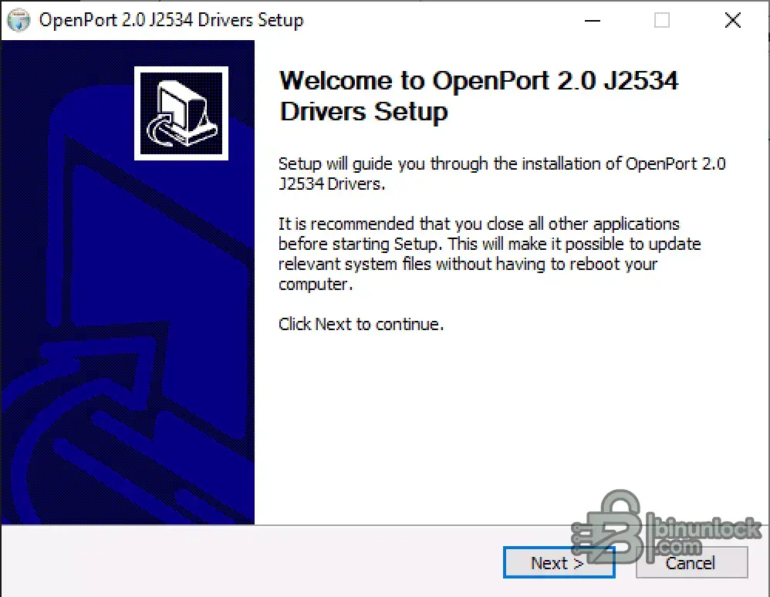Minimize the setup window
770x597 pixels.
[593, 20]
